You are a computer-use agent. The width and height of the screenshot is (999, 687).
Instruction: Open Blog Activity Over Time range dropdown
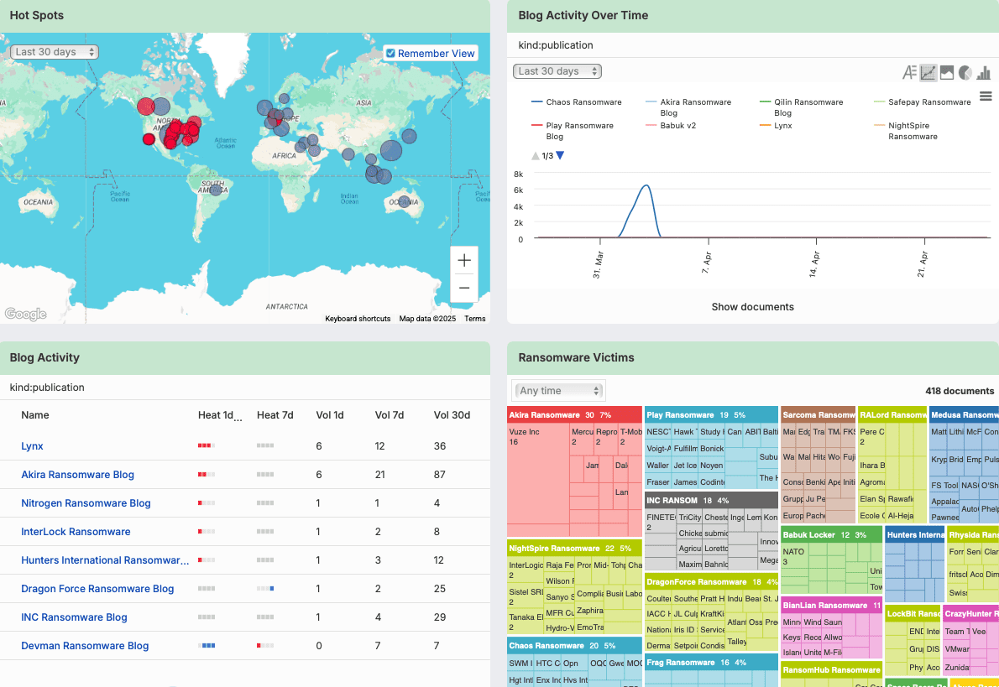(x=557, y=71)
